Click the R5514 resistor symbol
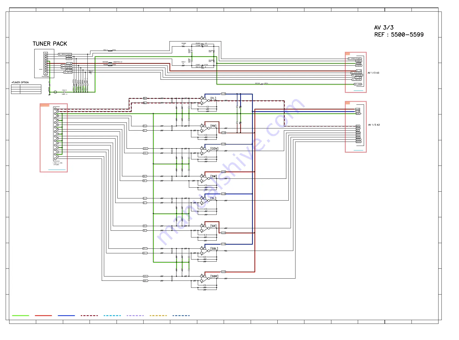This screenshot has height=340, width=459. [x=110, y=51]
